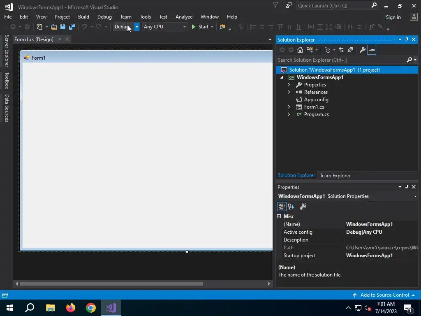The width and height of the screenshot is (421, 316).
Task: Click Collapse All in the Solution Explorer toolbar
Action: (350, 50)
